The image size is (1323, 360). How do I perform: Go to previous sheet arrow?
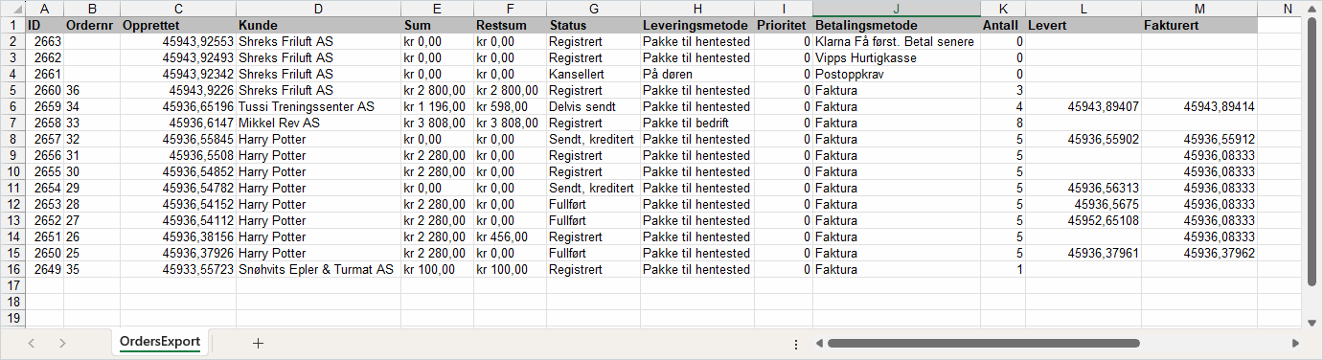click(x=32, y=343)
